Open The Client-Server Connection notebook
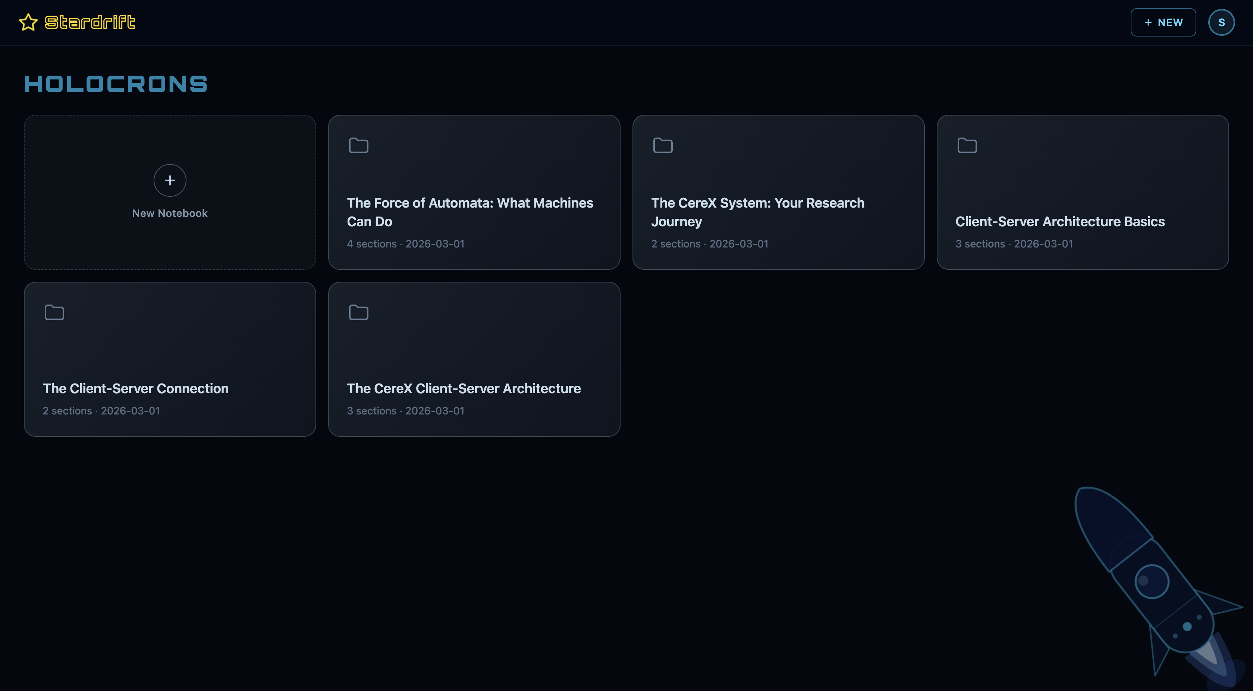 136,388
